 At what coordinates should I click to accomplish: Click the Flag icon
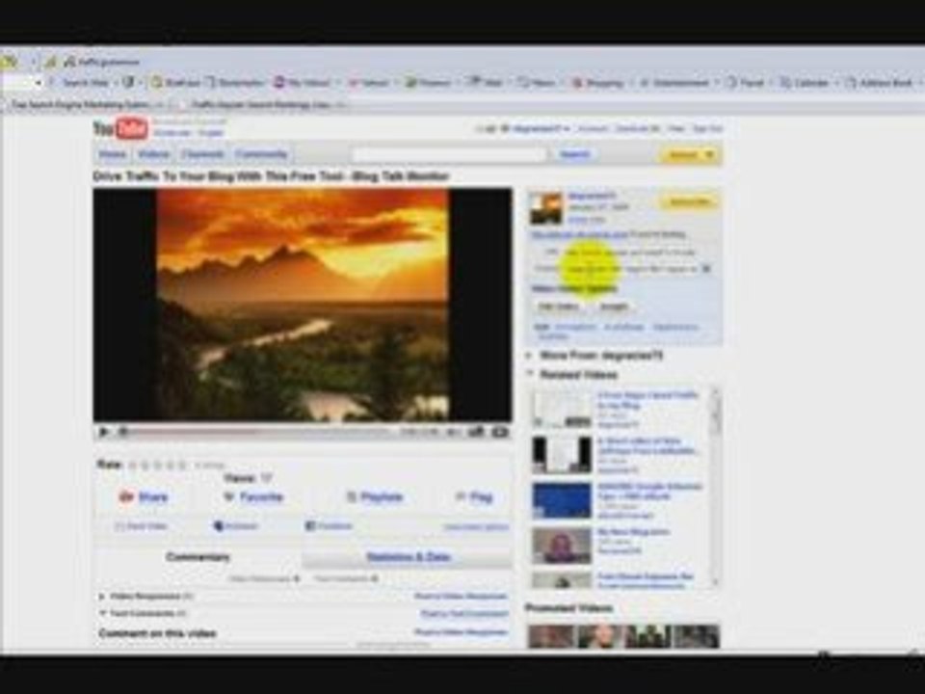tap(461, 497)
